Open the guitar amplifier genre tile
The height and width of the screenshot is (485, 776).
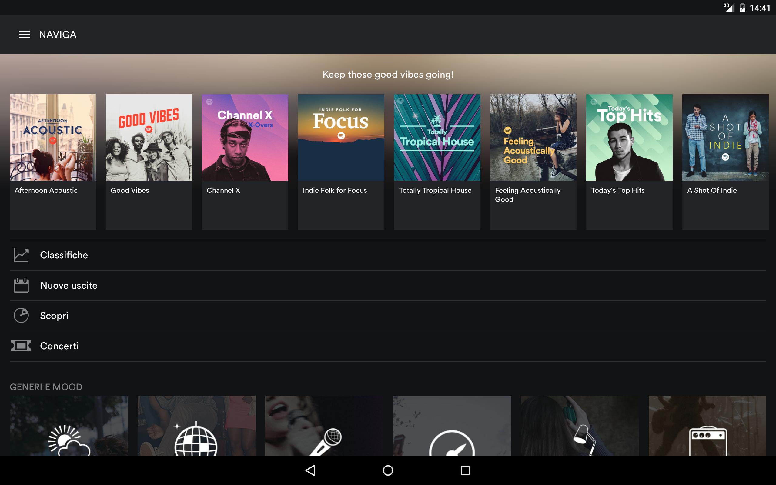707,426
